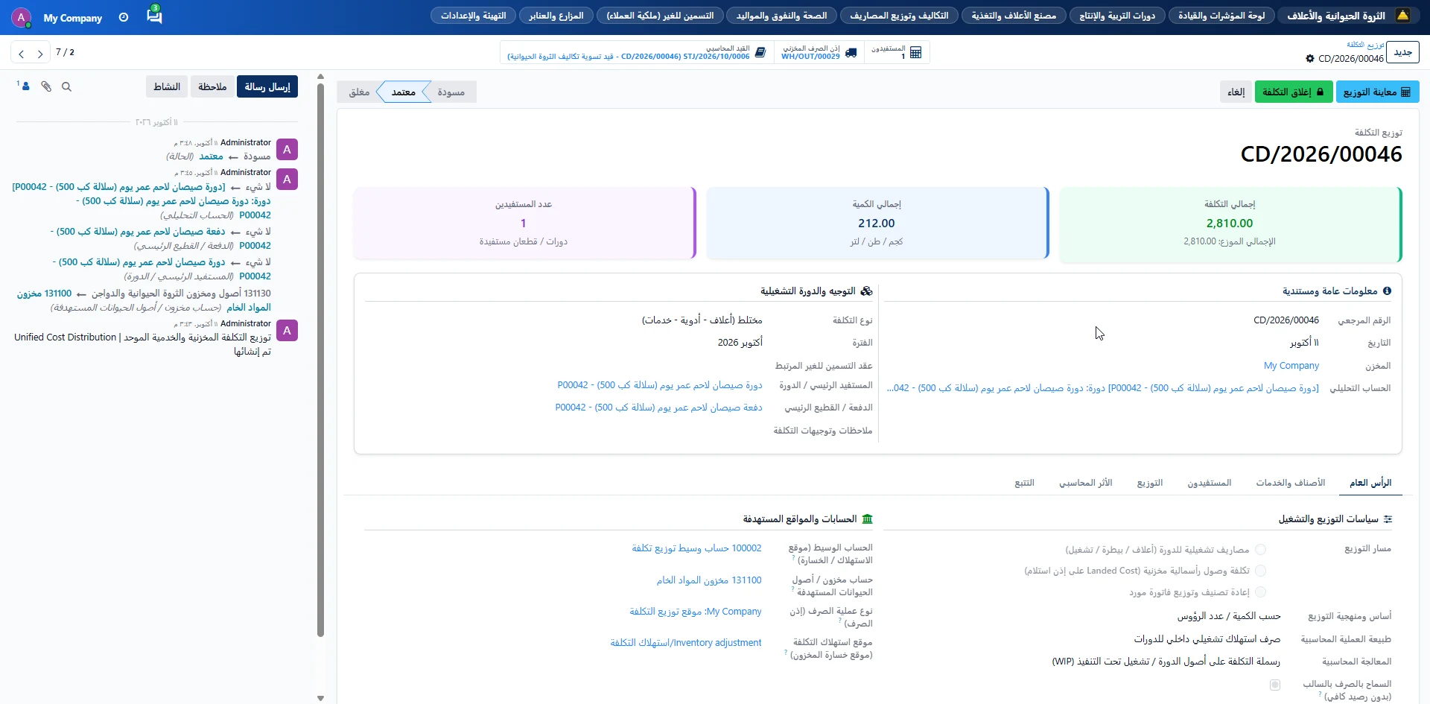Click the Send Message button in chatter
This screenshot has height=704, width=1430.
[x=267, y=86]
